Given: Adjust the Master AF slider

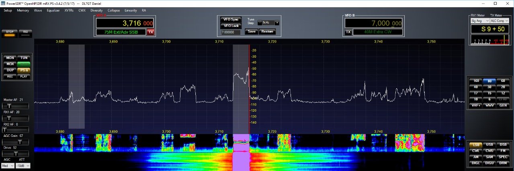Looking at the screenshot, I should click(16, 106).
